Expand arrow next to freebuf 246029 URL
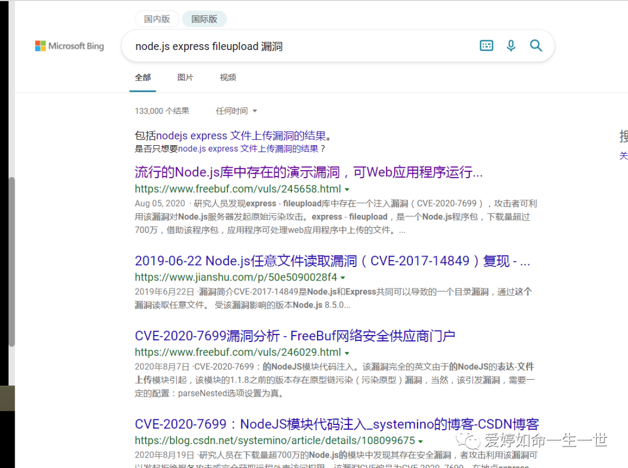 point(347,353)
